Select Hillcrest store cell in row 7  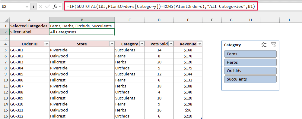tap(82, 62)
